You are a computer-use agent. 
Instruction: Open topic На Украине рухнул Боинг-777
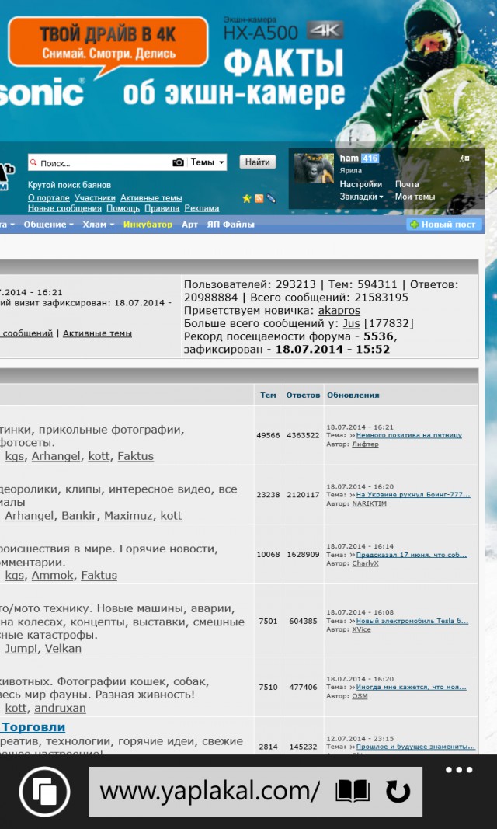click(x=413, y=495)
